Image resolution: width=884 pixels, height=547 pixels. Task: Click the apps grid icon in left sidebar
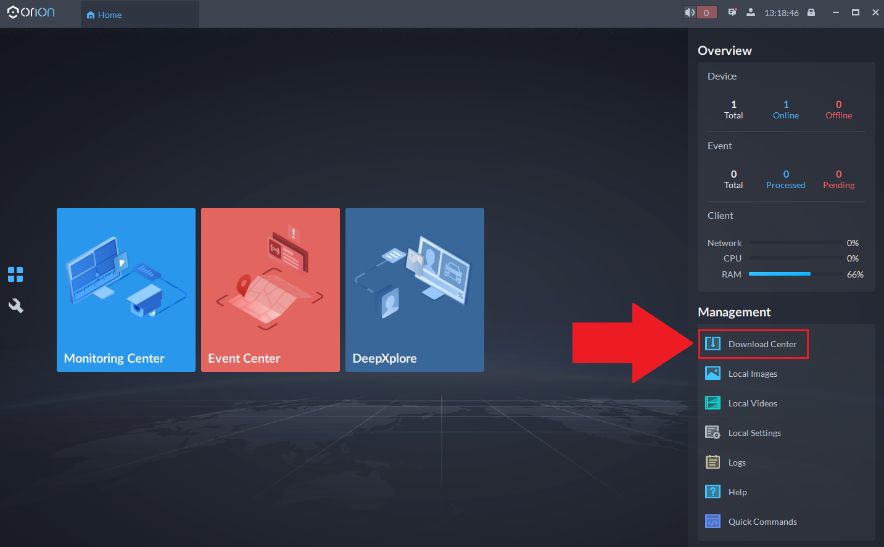(15, 274)
